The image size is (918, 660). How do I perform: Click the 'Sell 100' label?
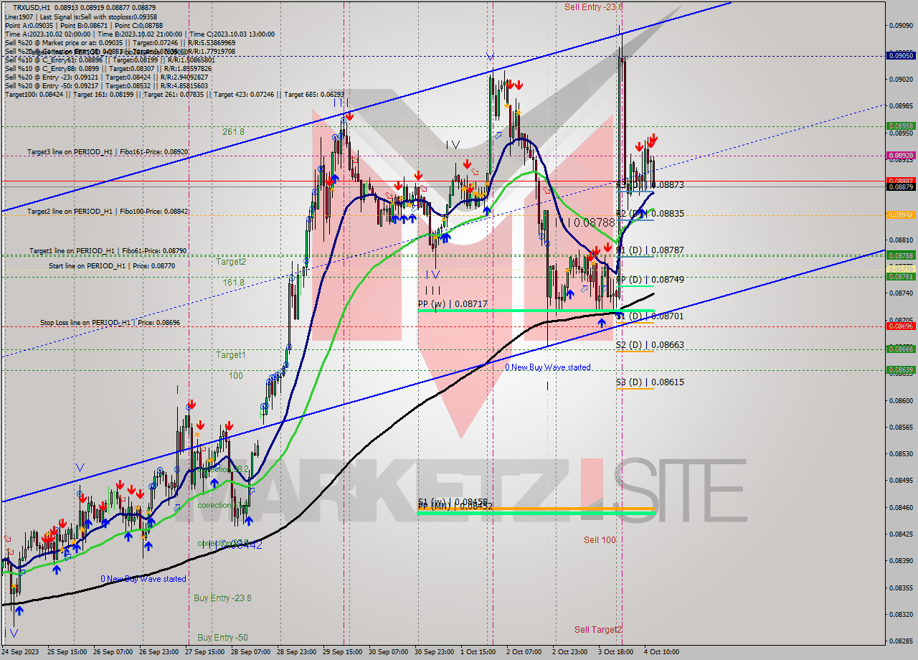pos(600,540)
